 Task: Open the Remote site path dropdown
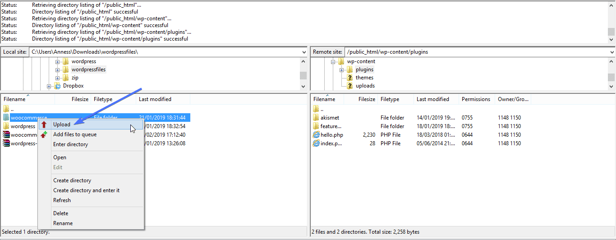[x=611, y=52]
